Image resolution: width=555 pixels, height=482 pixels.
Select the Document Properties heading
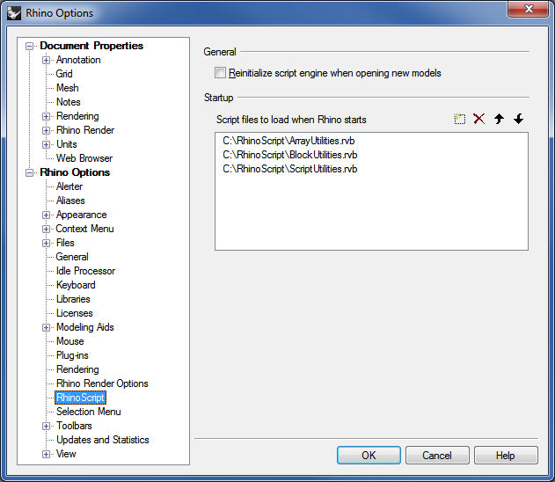click(91, 46)
